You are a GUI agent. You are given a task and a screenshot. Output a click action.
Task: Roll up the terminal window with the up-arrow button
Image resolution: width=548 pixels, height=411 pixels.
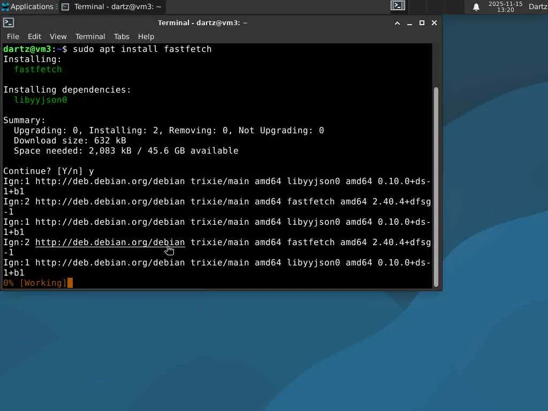click(x=398, y=23)
